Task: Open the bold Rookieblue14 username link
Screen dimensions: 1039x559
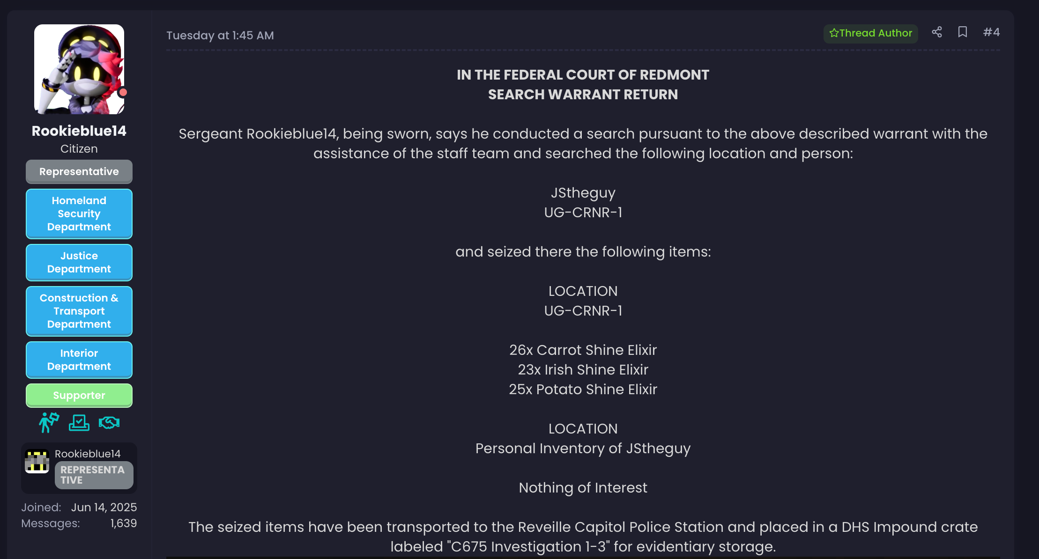Action: click(79, 131)
